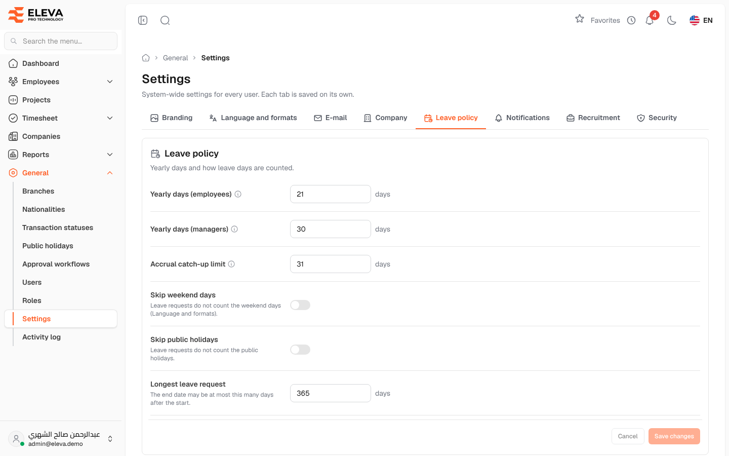Enable Skip weekend days toggle
Screen dimensions: 729x456
[x=300, y=305]
